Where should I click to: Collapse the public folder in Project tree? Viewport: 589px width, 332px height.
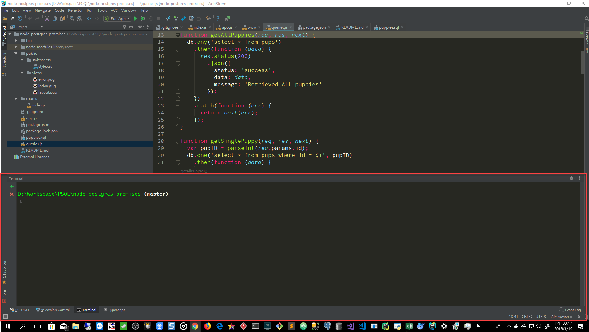(16, 53)
